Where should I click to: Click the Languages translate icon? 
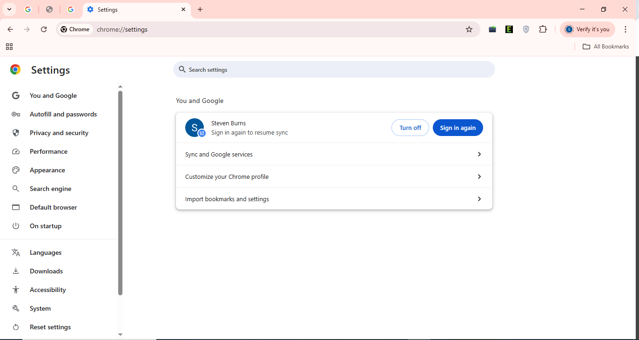tap(16, 252)
